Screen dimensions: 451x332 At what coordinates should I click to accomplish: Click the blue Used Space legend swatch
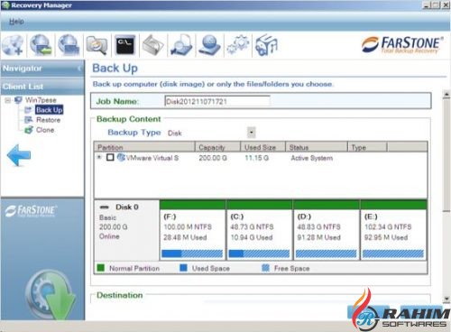pos(183,268)
